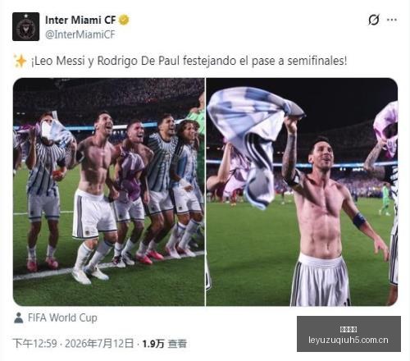Viewport: 410px width, 361px height.
Task: Open the Grok slash-circle icon
Action: [x=374, y=20]
